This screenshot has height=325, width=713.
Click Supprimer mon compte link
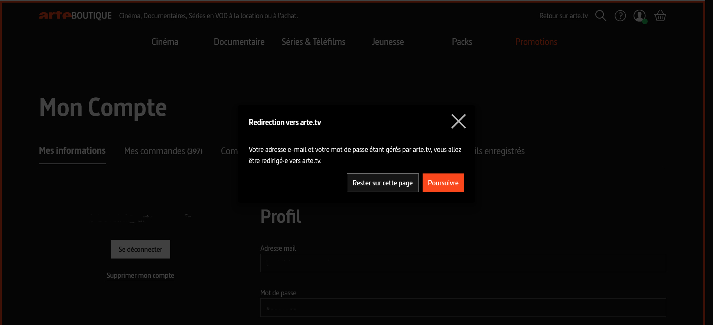pyautogui.click(x=140, y=276)
